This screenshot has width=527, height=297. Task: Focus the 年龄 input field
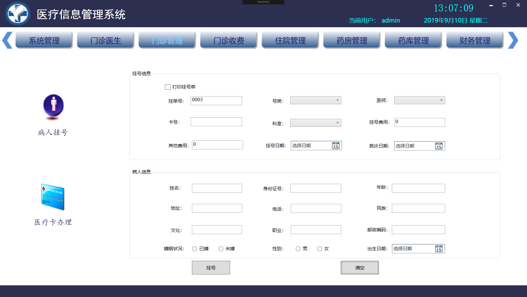click(x=418, y=188)
